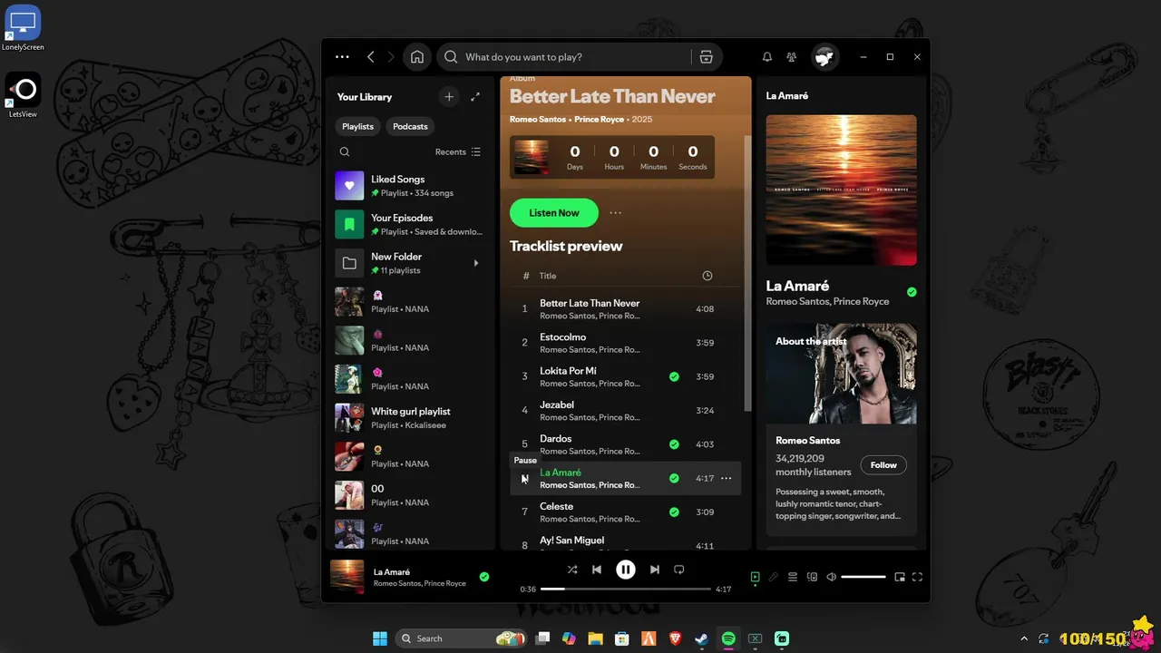Select the Podcasts filter chip
Screen dimensions: 1161x653
[x=410, y=127]
